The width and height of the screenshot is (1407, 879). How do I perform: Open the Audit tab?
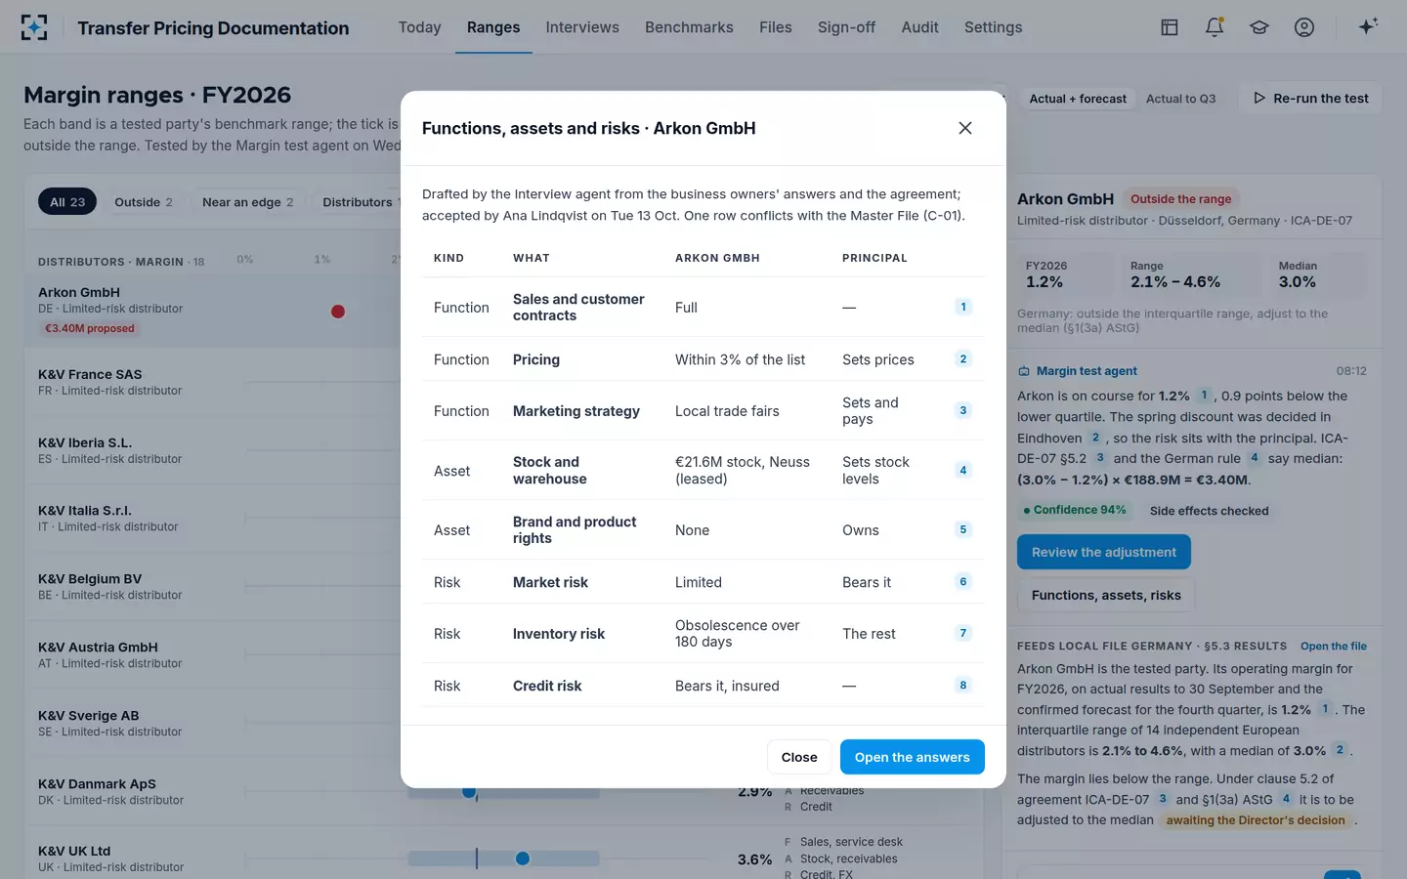coord(919,27)
